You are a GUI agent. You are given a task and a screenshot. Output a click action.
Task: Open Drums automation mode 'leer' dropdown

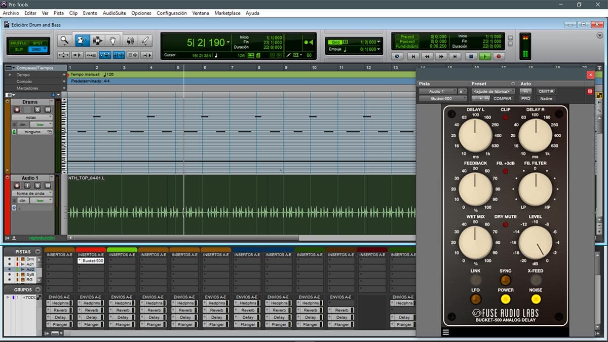41,124
